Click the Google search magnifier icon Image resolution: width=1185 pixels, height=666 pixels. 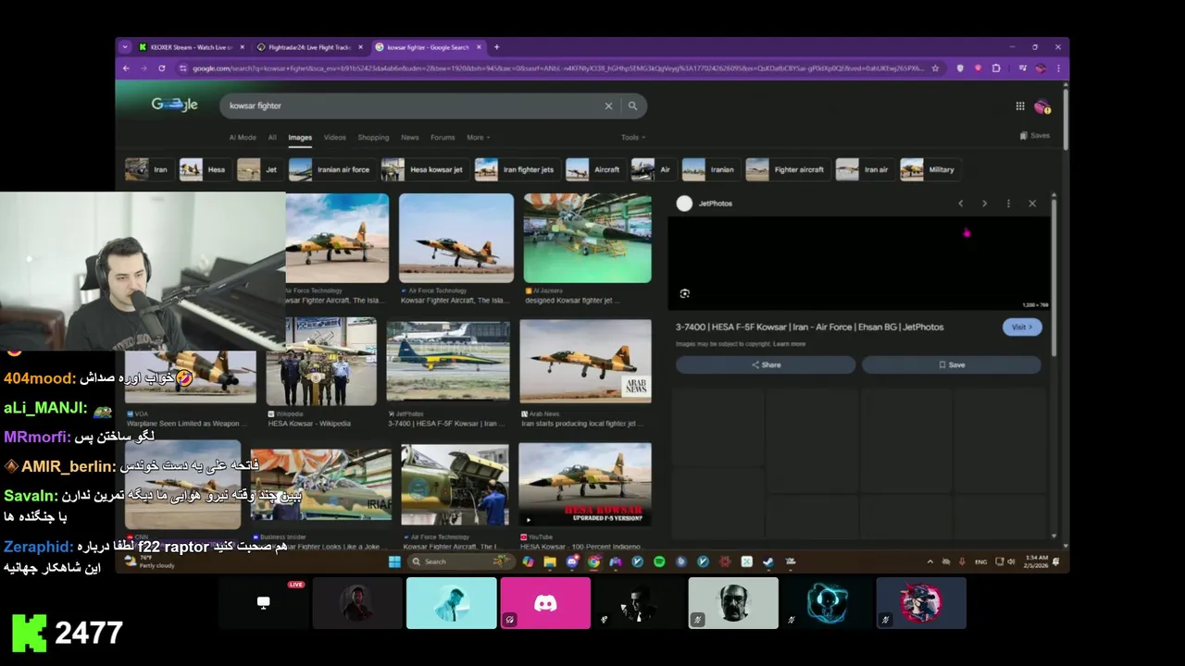click(632, 105)
